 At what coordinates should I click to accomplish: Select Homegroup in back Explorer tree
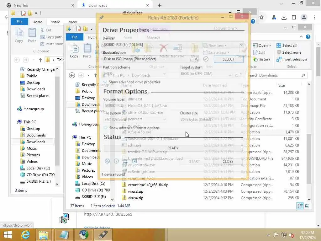click(x=33, y=109)
